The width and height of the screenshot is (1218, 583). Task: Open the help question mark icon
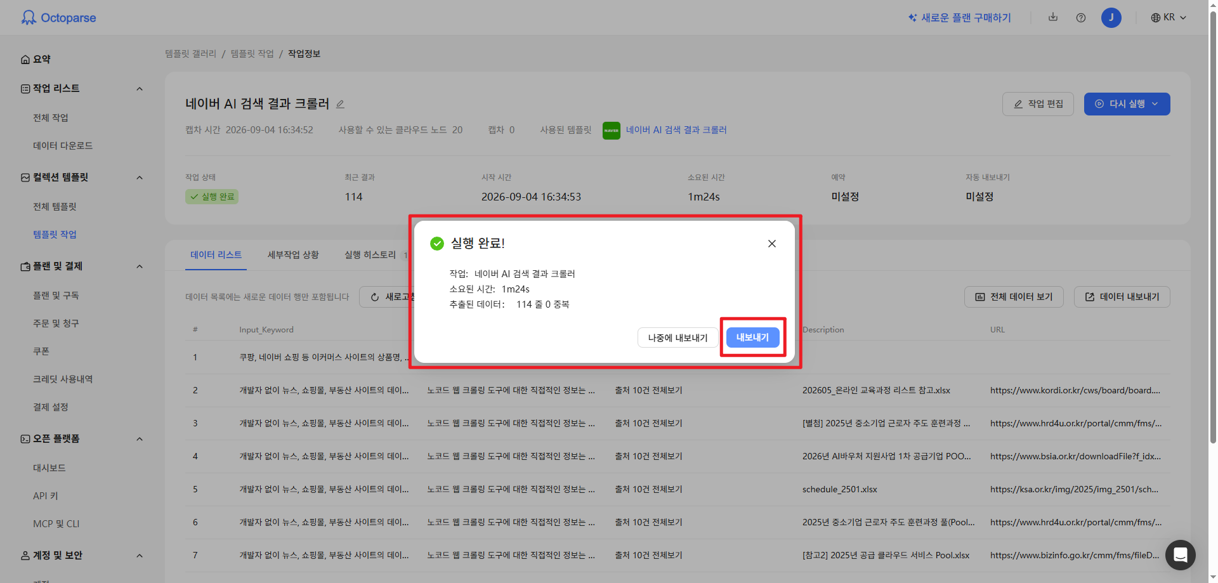pos(1081,18)
